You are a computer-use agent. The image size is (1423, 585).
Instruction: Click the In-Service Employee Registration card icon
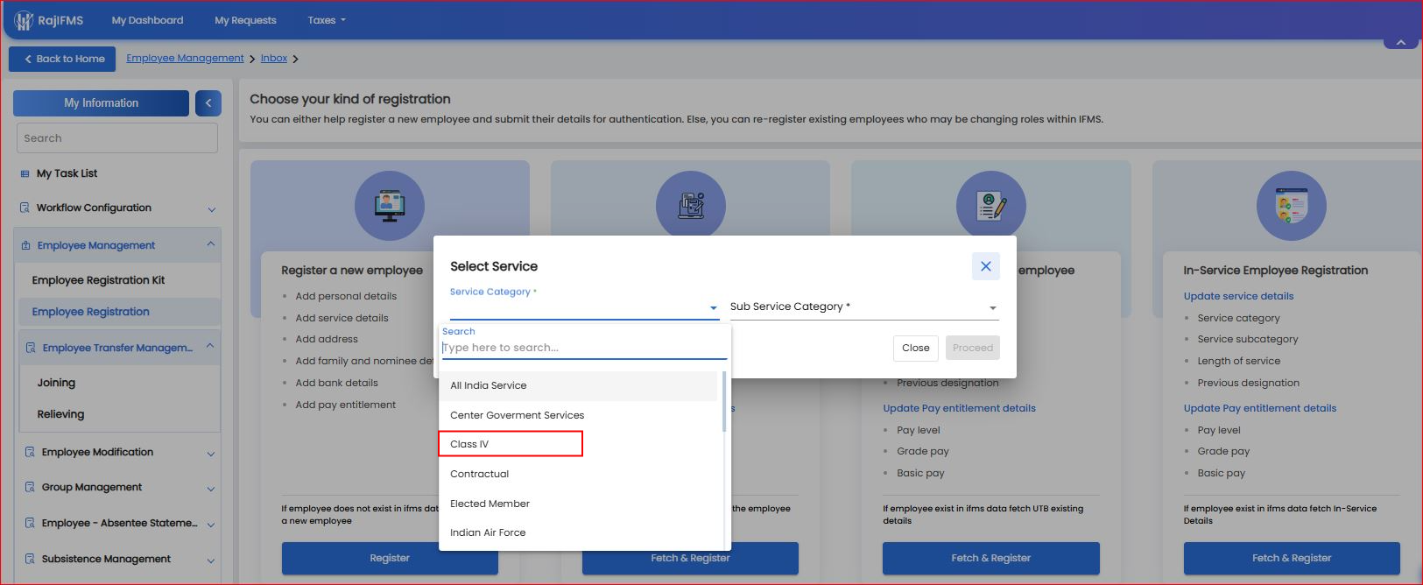click(x=1292, y=206)
